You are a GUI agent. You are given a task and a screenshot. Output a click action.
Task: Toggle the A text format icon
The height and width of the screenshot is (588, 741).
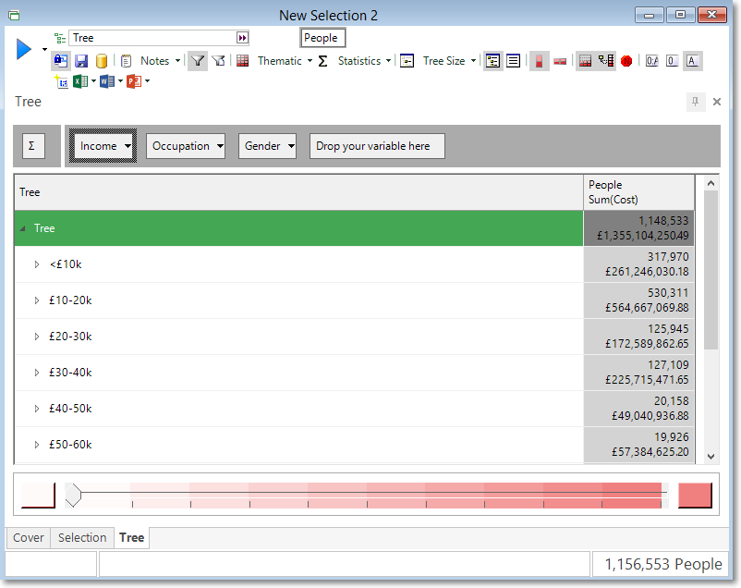692,61
